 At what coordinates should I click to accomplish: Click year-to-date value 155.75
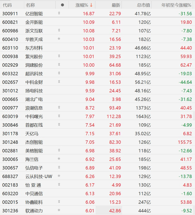coord(185,142)
